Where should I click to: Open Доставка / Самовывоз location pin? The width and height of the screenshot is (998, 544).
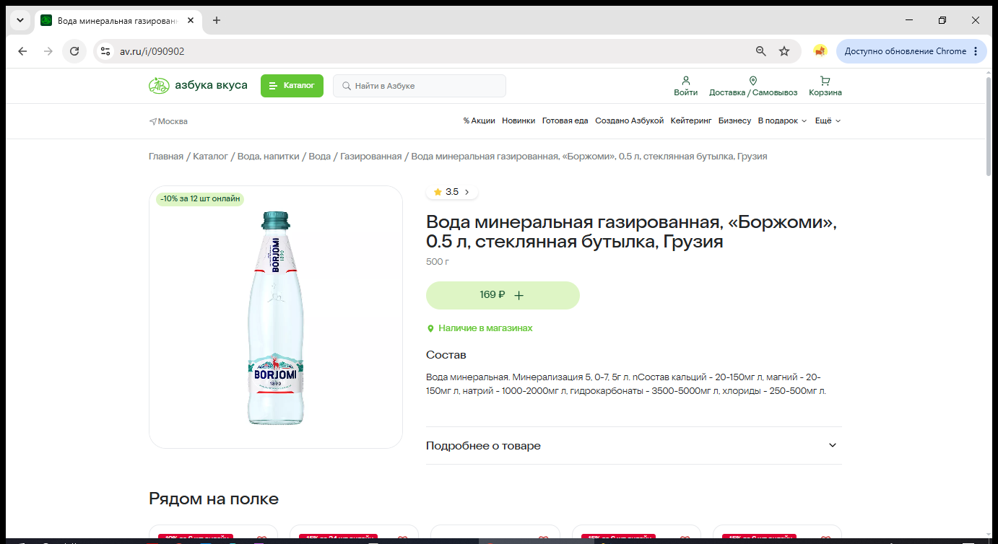coord(753,81)
